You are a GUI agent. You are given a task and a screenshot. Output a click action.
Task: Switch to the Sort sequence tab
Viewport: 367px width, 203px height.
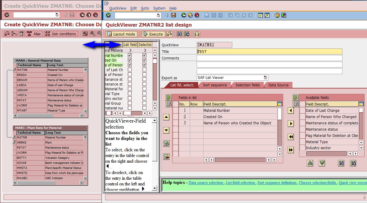(215, 85)
